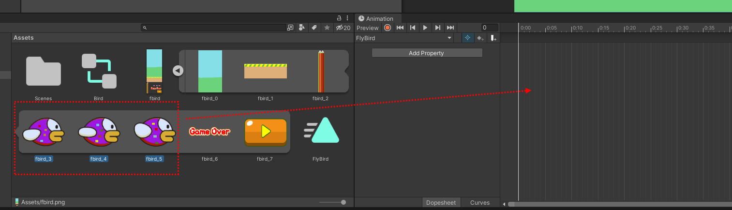Open the Scenes folder

[x=44, y=71]
